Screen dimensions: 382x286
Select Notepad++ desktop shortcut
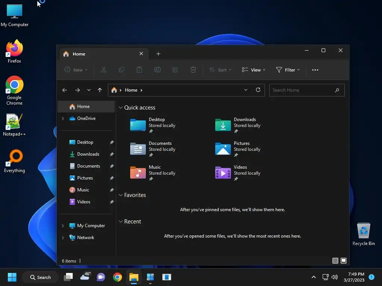point(15,125)
